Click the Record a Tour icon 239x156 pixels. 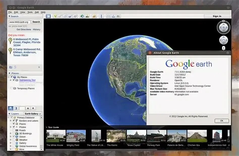tap(75, 16)
